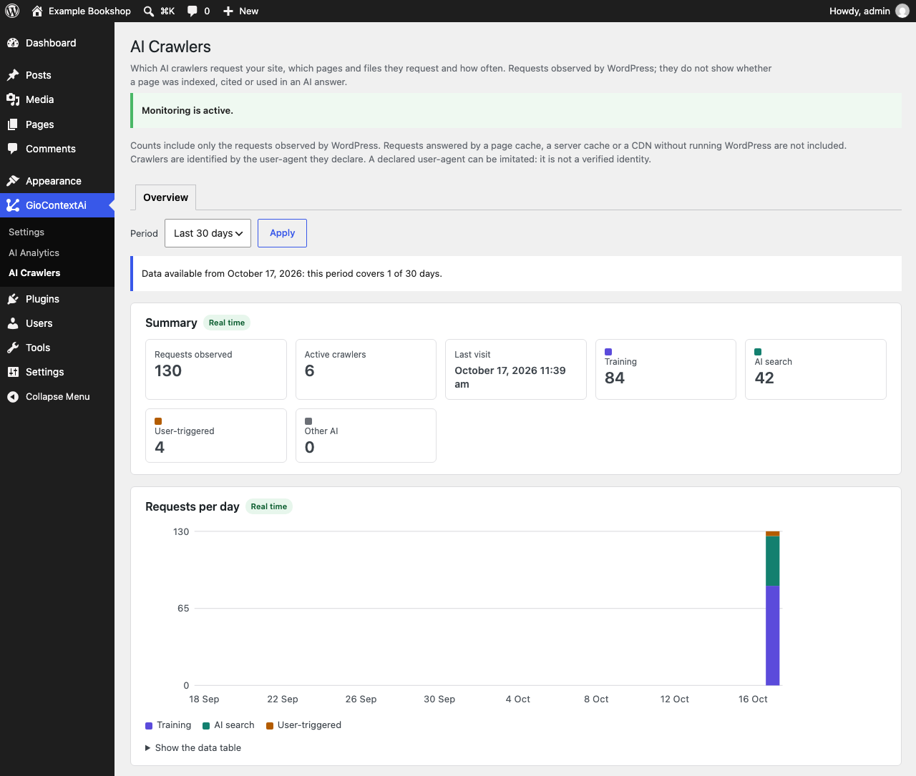916x776 pixels.
Task: Click the Media icon in sidebar
Action: pyautogui.click(x=13, y=99)
